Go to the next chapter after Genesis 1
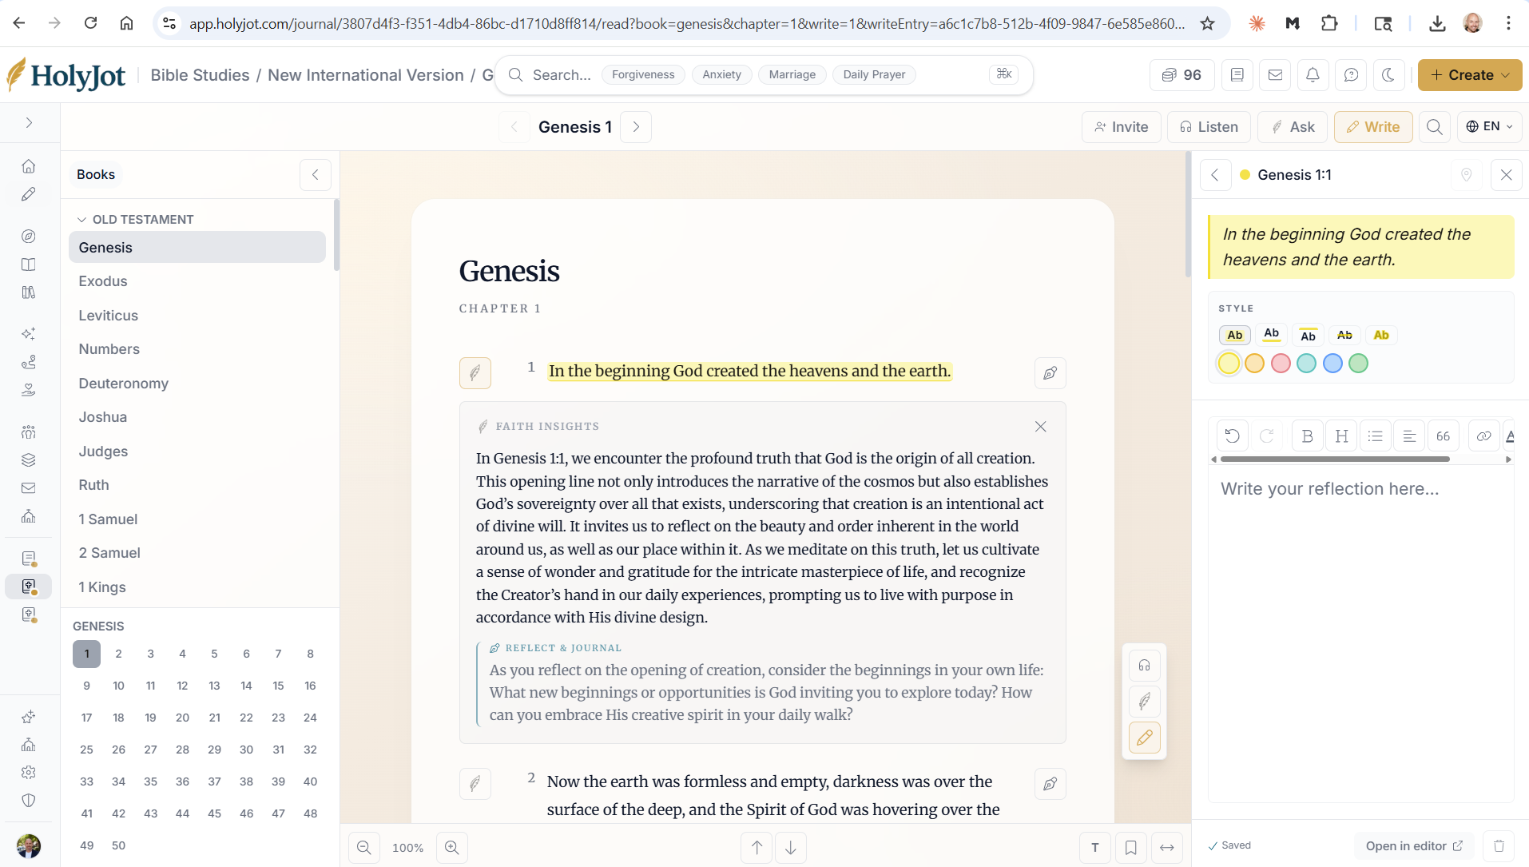This screenshot has height=867, width=1529. (636, 127)
